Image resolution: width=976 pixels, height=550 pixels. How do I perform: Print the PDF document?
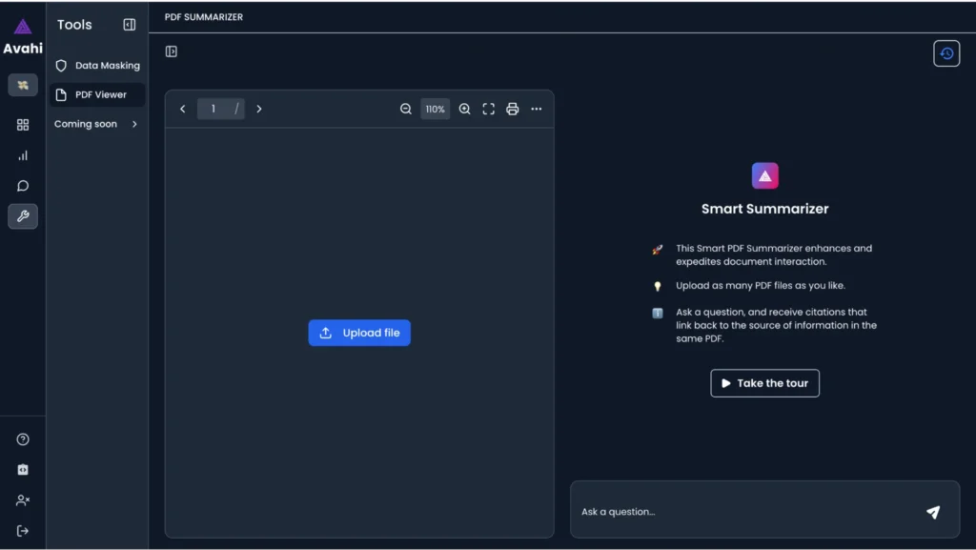(x=512, y=109)
